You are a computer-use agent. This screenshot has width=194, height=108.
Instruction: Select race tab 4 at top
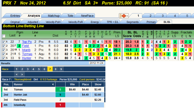pos(173,16)
